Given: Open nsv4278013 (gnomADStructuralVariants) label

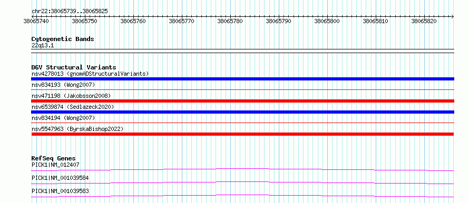Looking at the screenshot, I should pos(90,74).
